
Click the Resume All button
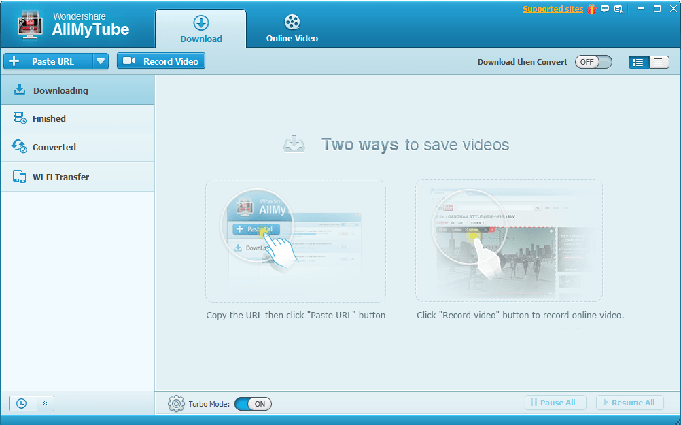pos(630,403)
